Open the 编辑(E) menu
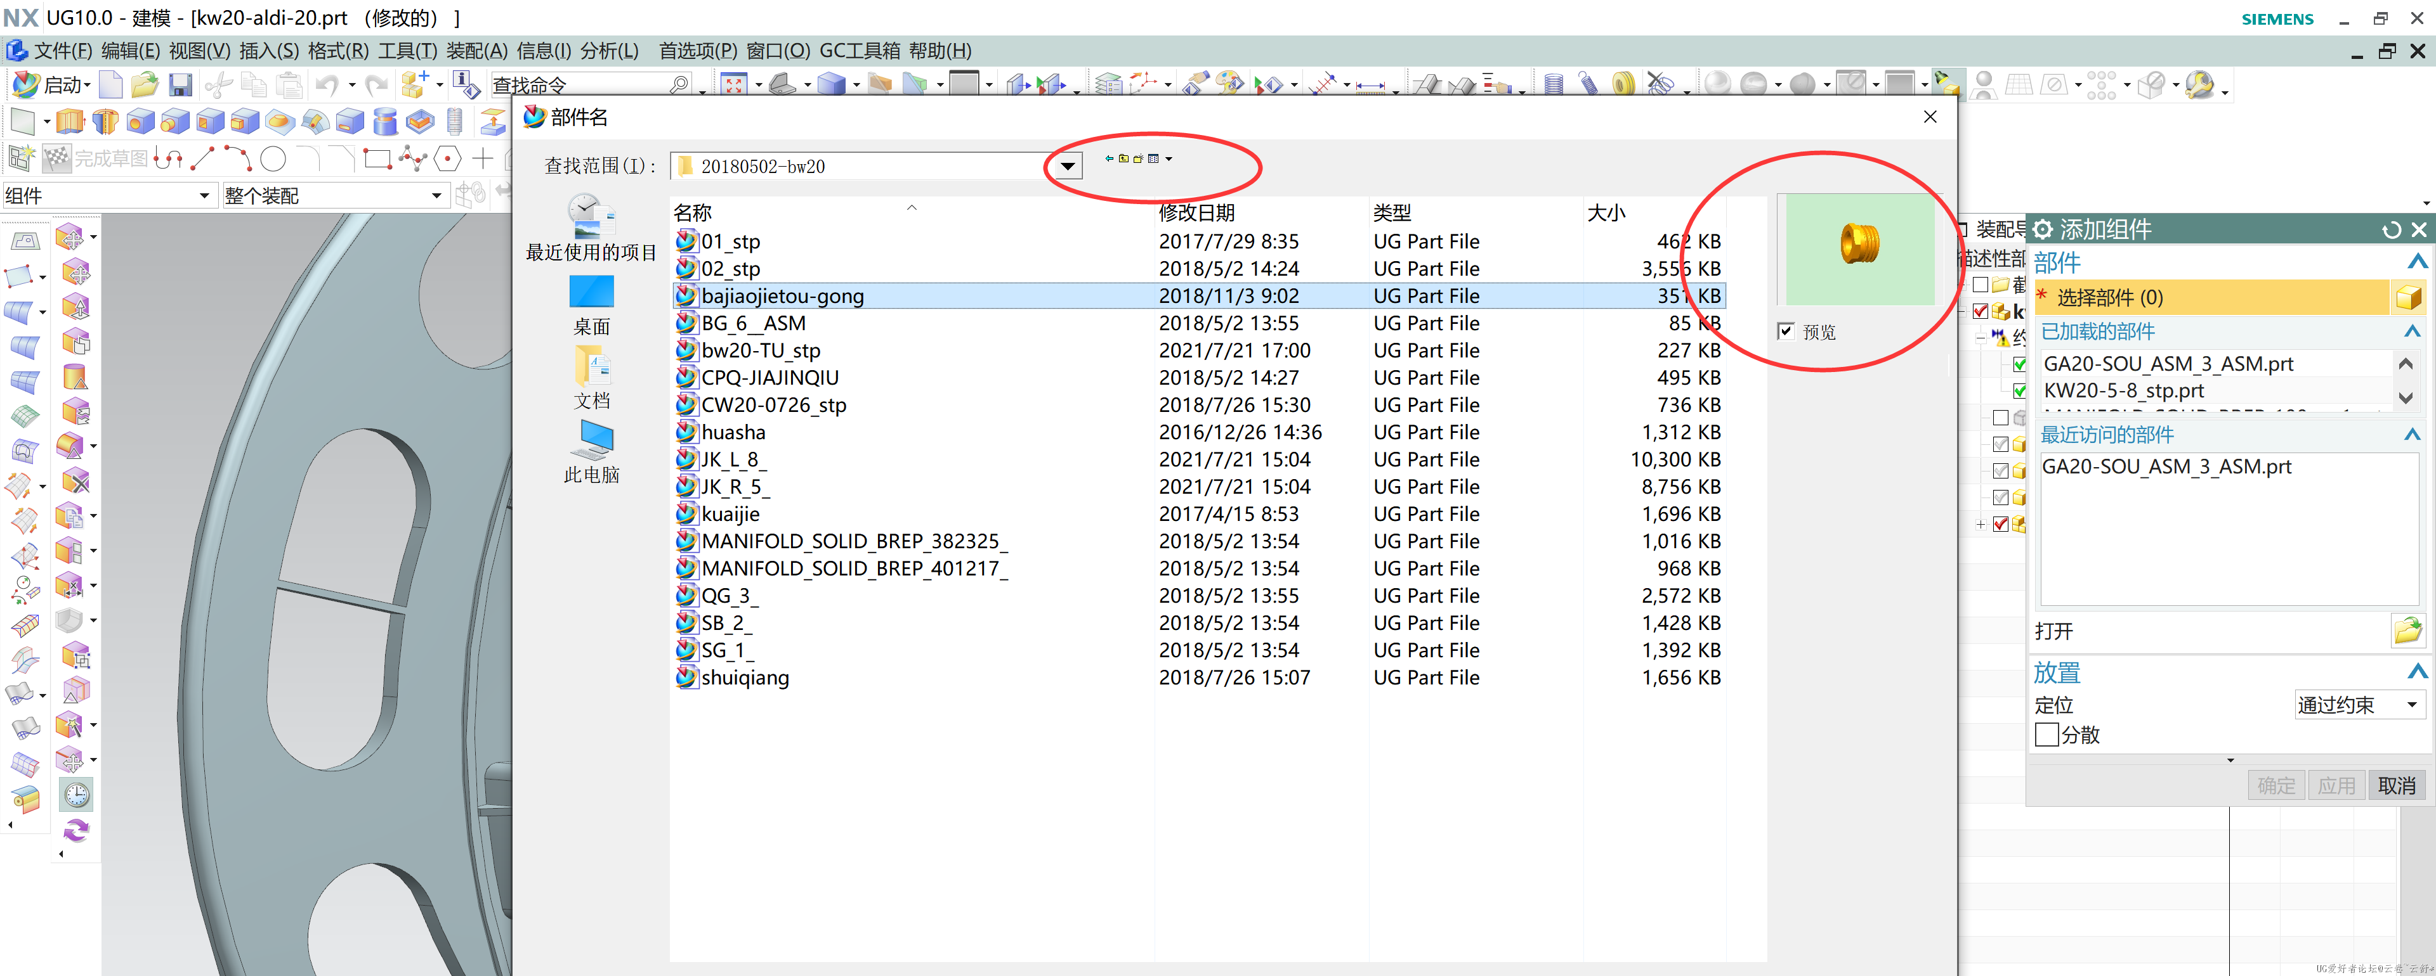 [131, 51]
